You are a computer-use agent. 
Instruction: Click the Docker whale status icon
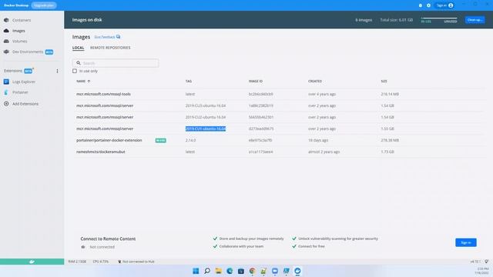coord(32,262)
